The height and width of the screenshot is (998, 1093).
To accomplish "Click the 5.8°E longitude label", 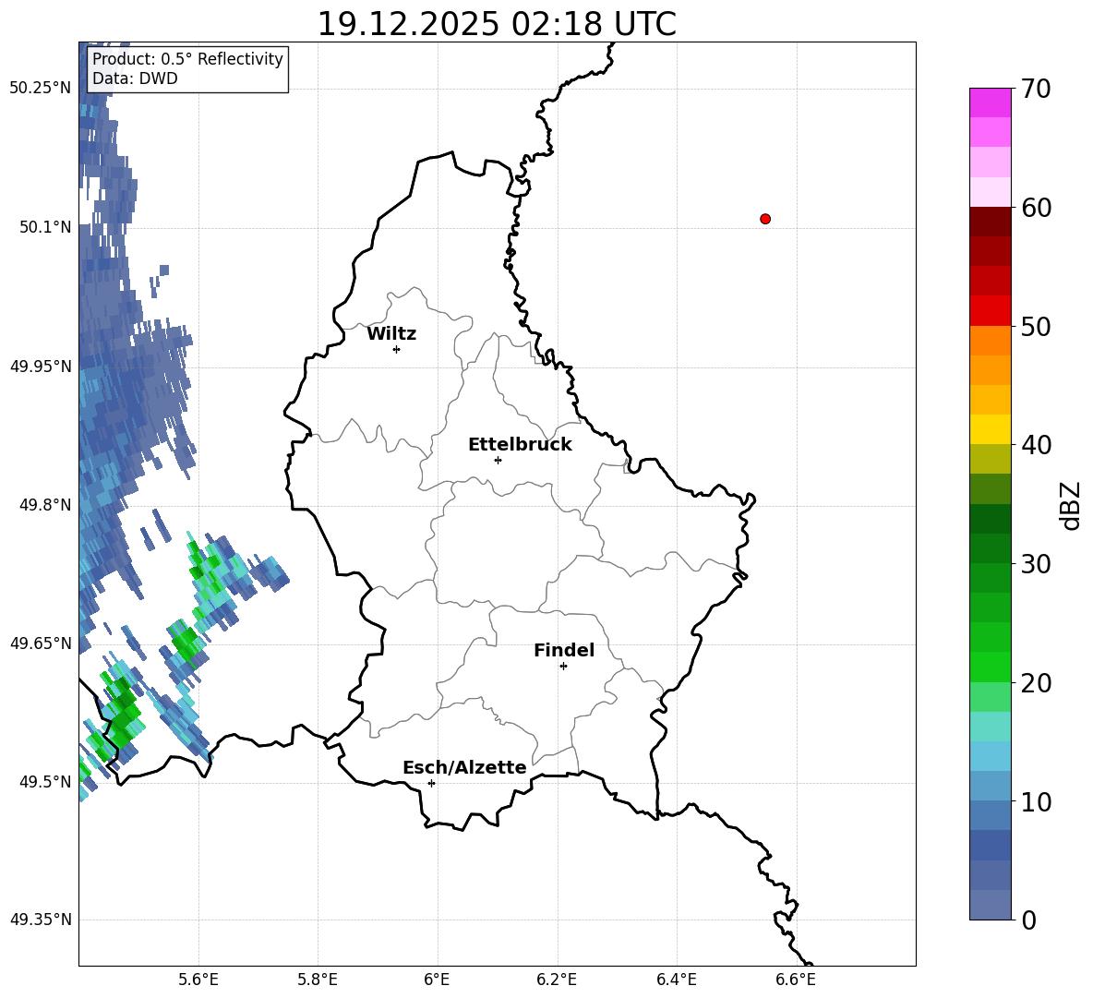I will pyautogui.click(x=318, y=980).
